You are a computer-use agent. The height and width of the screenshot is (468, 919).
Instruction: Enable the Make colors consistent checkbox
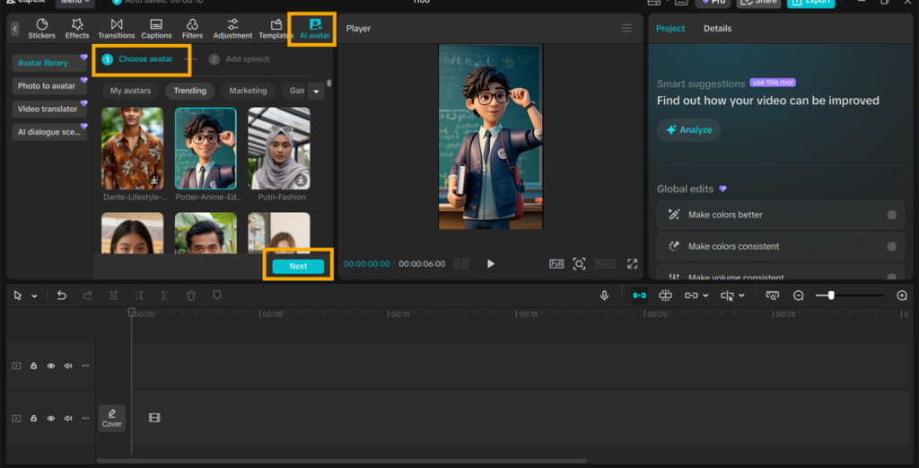891,246
